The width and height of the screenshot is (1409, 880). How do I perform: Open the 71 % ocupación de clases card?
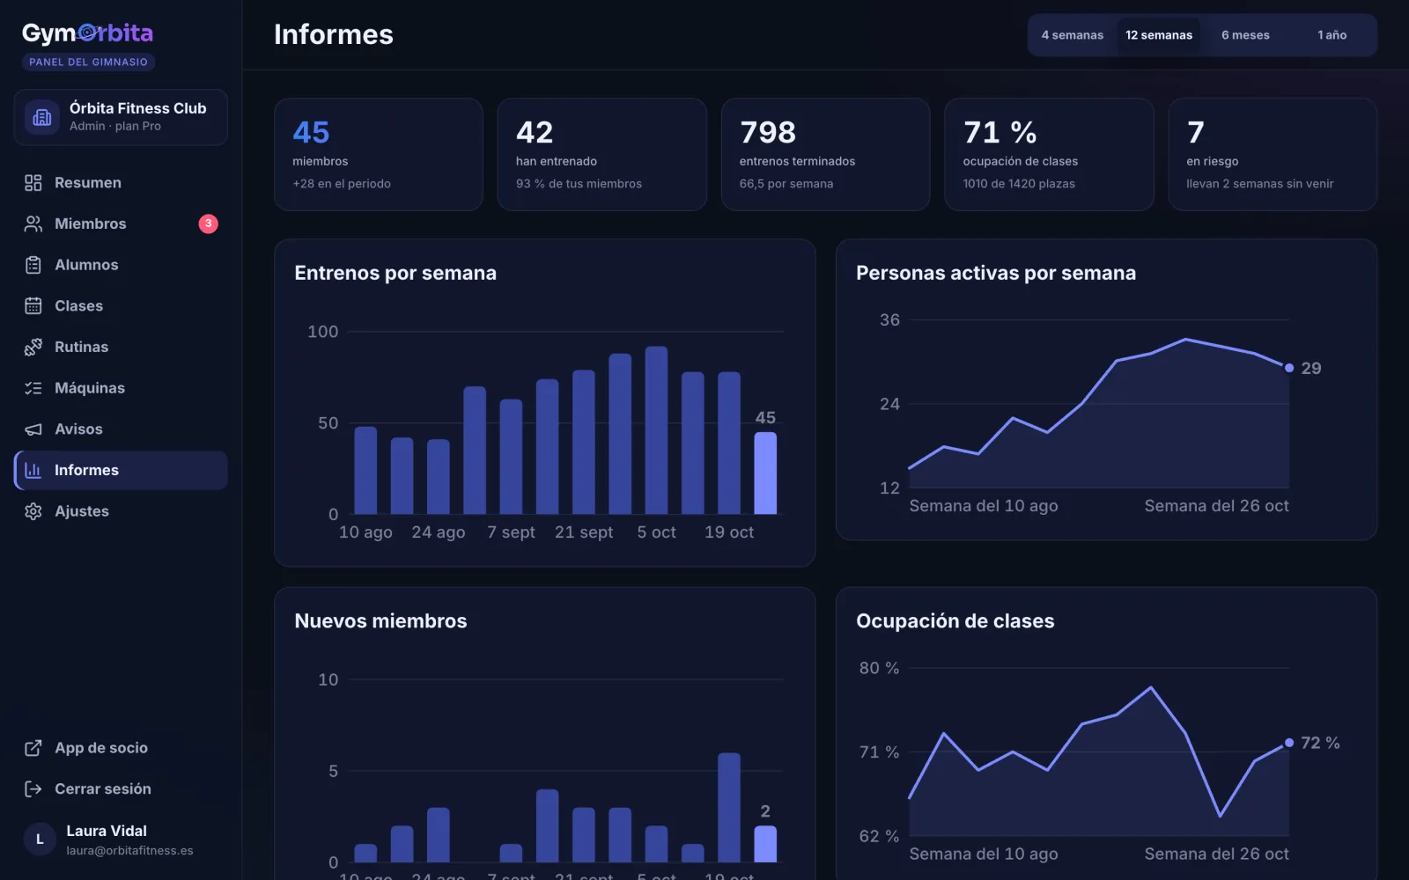[x=1049, y=154]
